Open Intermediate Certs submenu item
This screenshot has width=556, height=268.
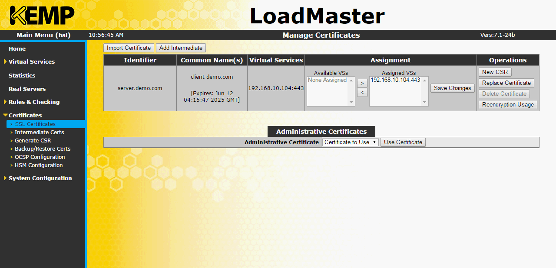pos(39,132)
